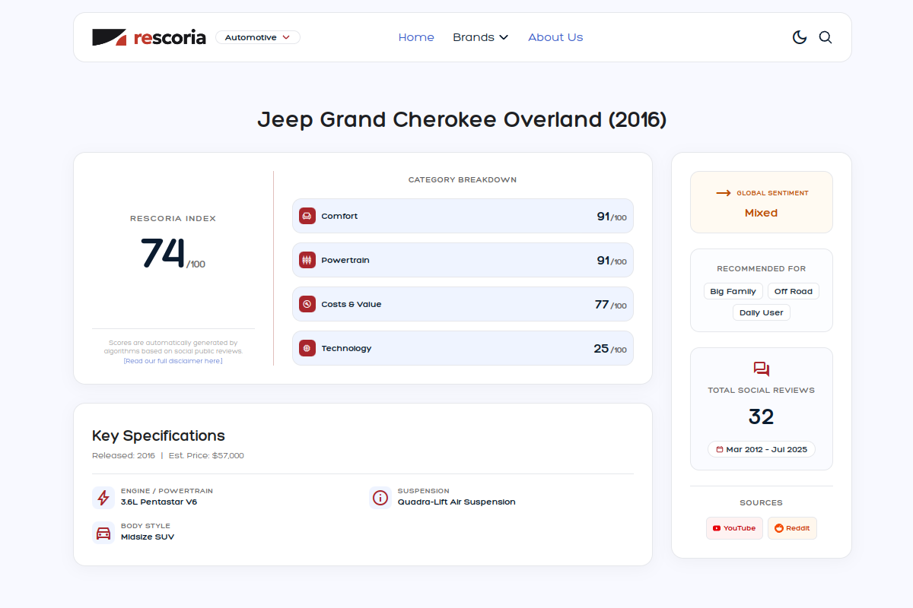Click the Comfort category icon
913x608 pixels.
307,216
